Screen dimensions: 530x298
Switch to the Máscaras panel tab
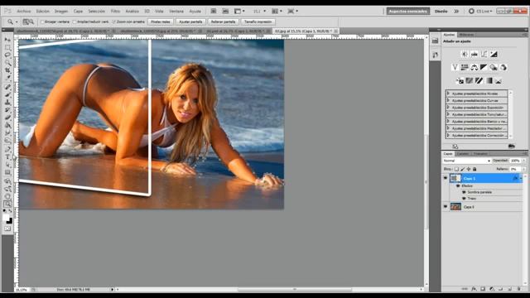click(466, 35)
